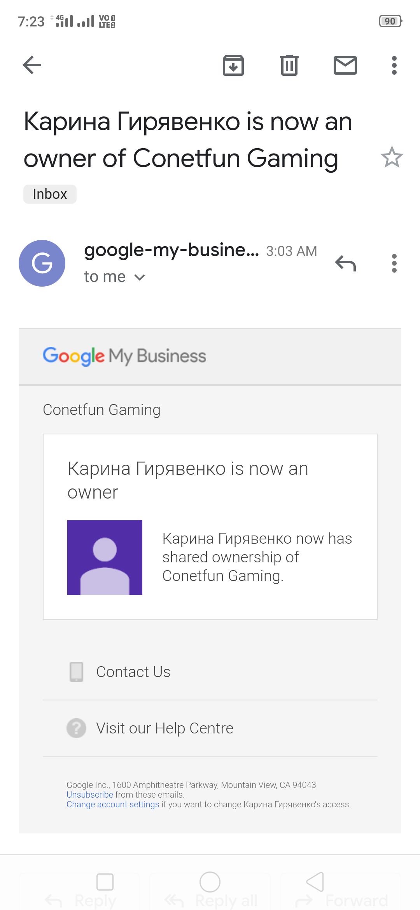Open Change account settings link
Image resolution: width=420 pixels, height=910 pixels.
tap(113, 804)
